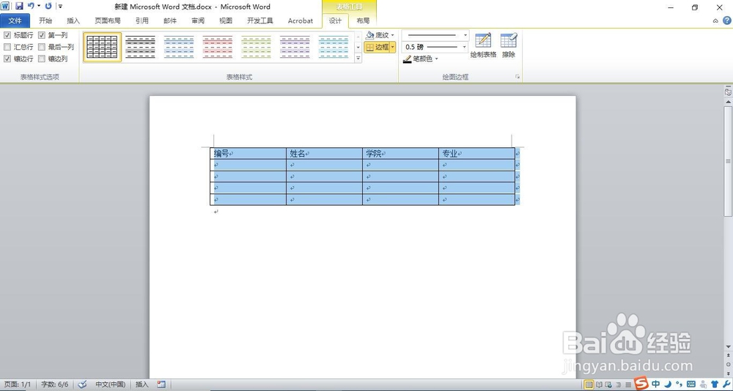Check the Banded Columns (镶边列) checkbox
The image size is (733, 391).
coord(42,59)
